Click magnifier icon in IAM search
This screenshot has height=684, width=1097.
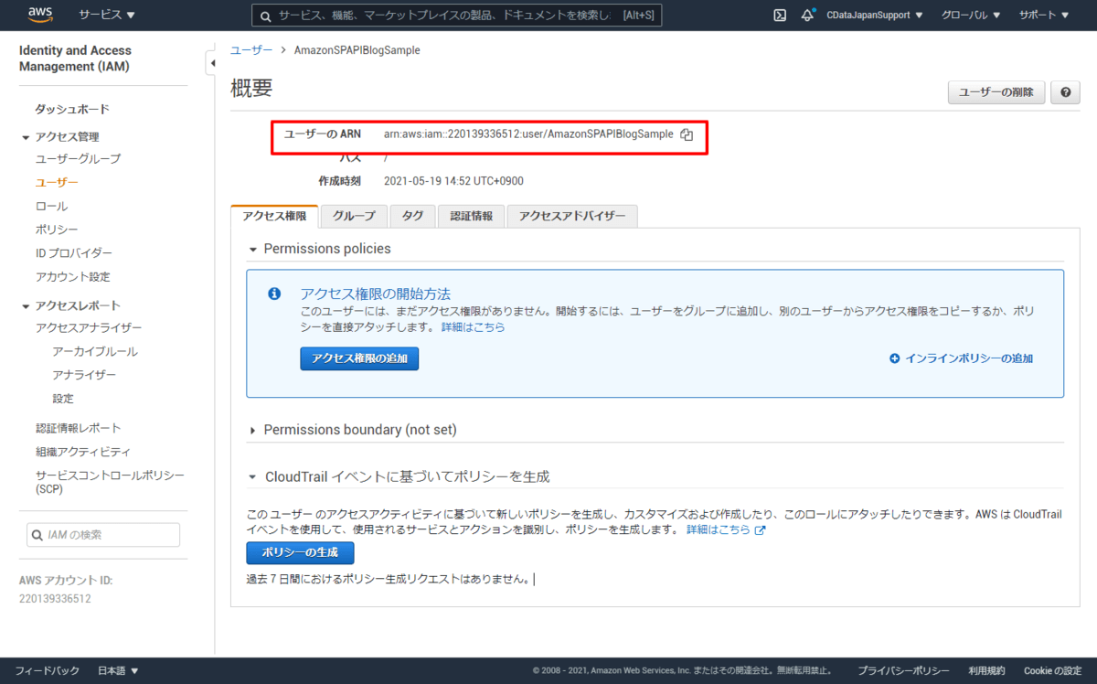pos(37,535)
